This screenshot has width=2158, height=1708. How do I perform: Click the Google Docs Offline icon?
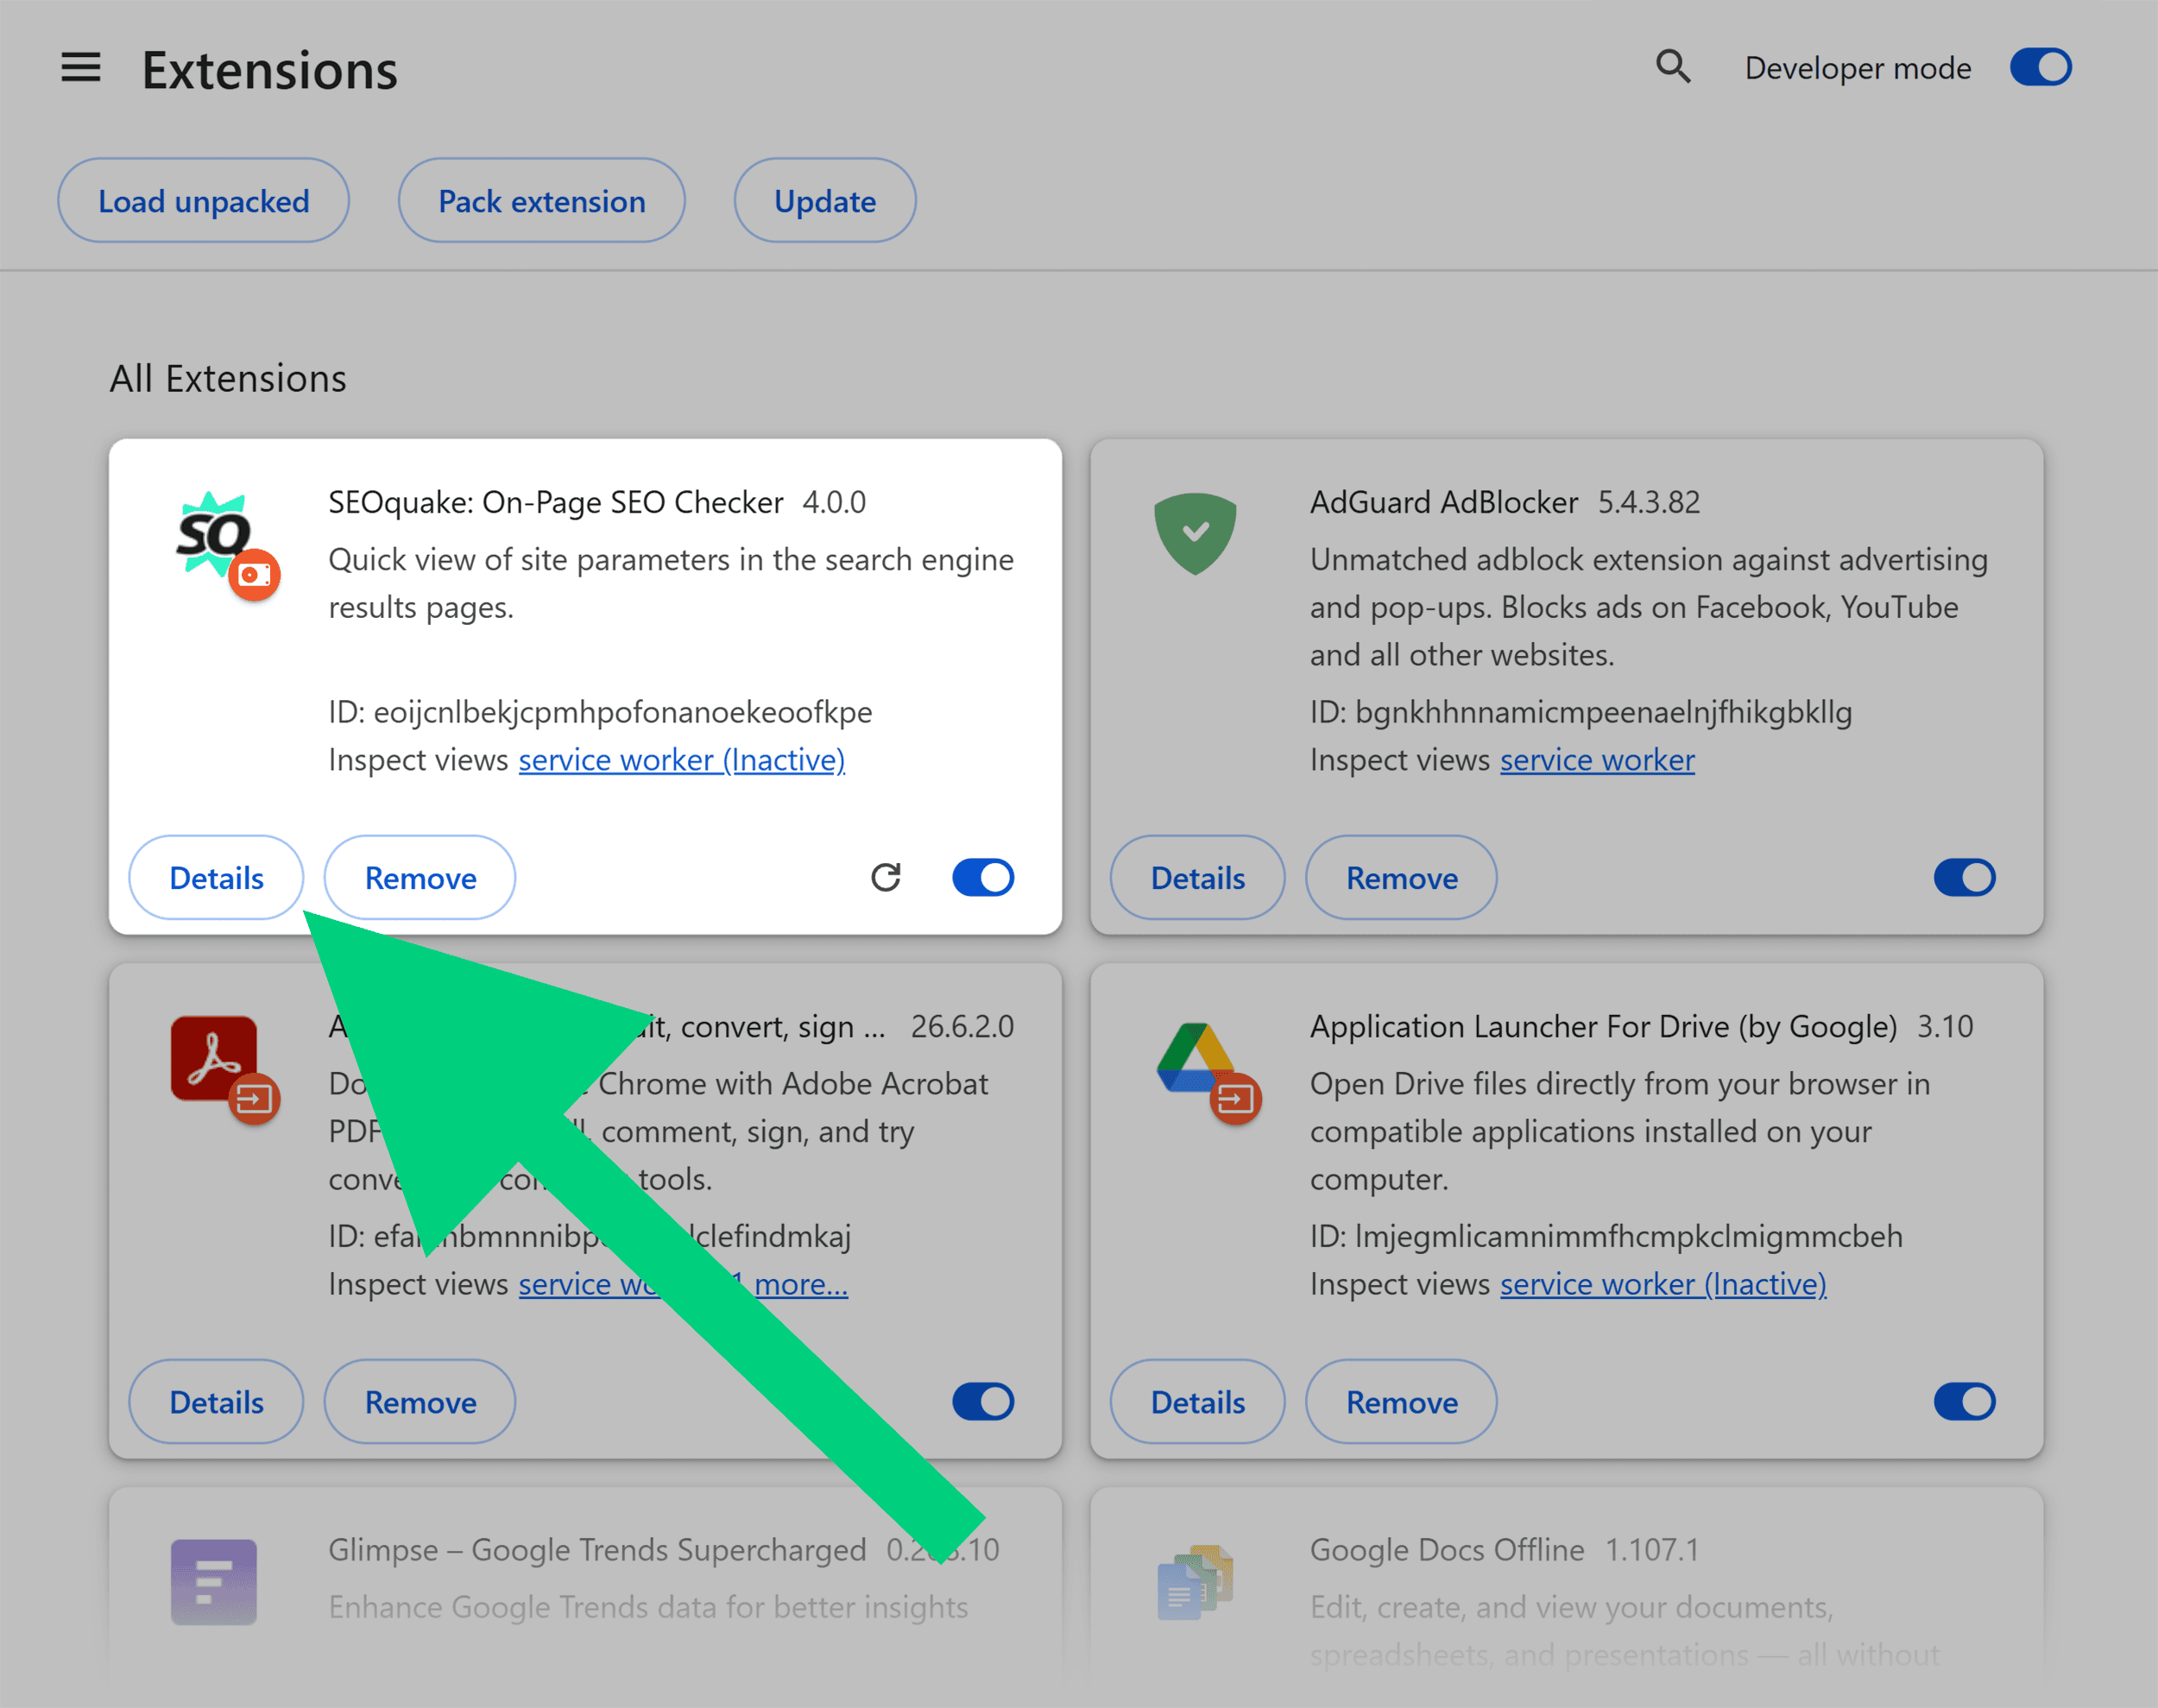coord(1195,1581)
